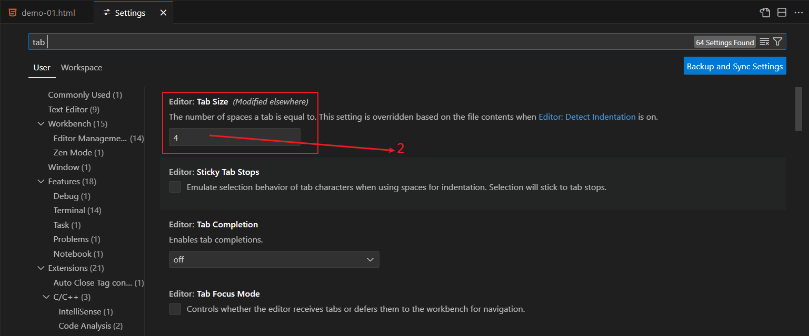This screenshot has width=809, height=336.
Task: Select Problems (1) category
Action: click(77, 239)
